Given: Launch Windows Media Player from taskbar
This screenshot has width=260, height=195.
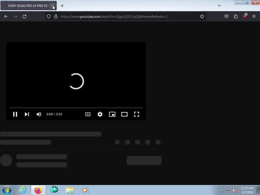Looking at the screenshot, I should tap(85, 190).
